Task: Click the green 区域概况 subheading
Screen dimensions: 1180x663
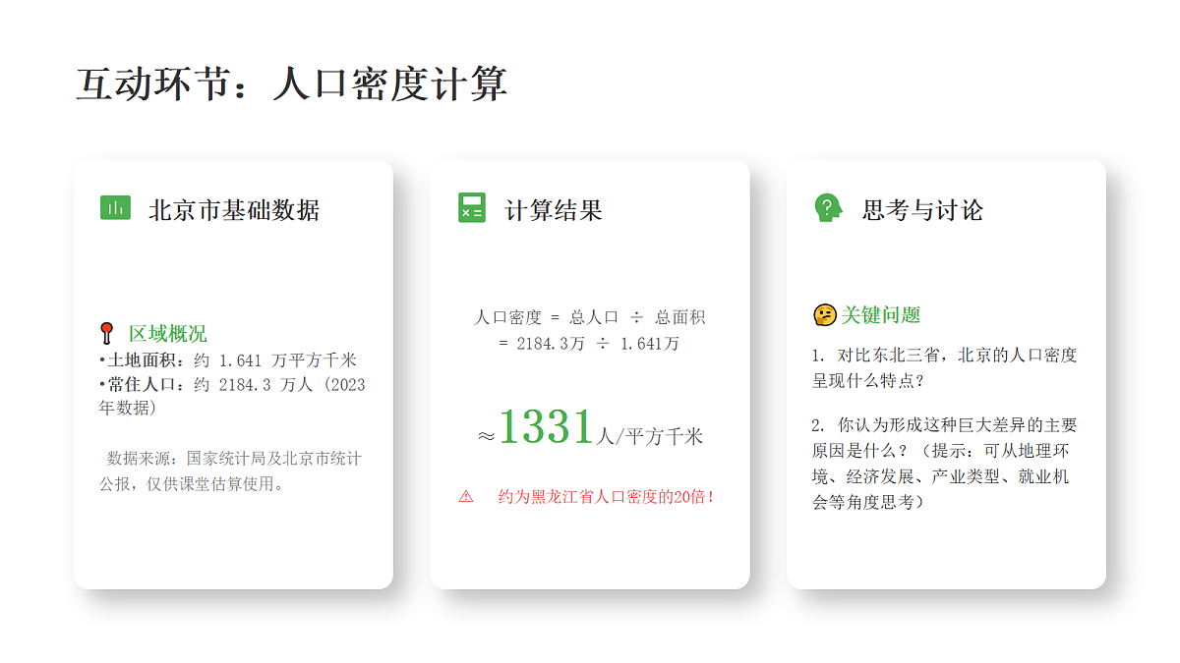Action: (168, 334)
